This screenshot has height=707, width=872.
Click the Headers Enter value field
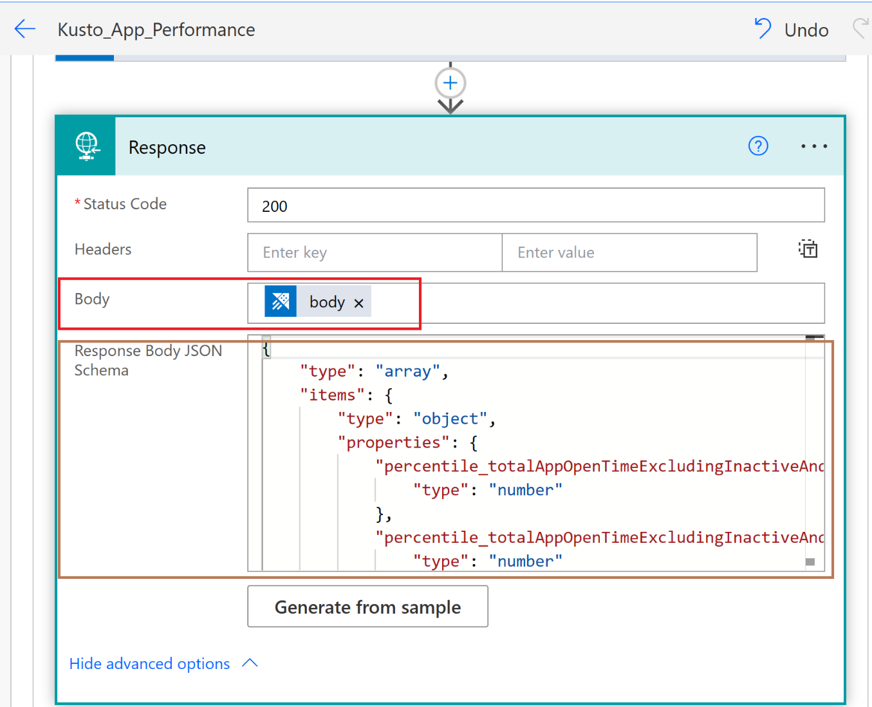[629, 252]
